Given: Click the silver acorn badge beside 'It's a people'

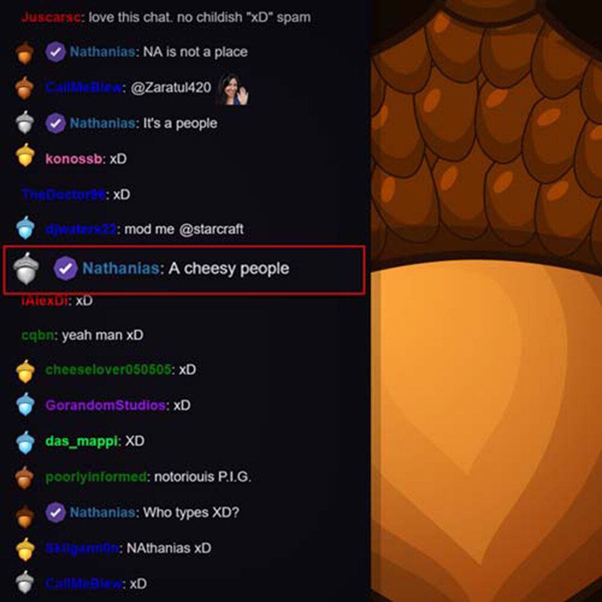Looking at the screenshot, I should (x=25, y=122).
